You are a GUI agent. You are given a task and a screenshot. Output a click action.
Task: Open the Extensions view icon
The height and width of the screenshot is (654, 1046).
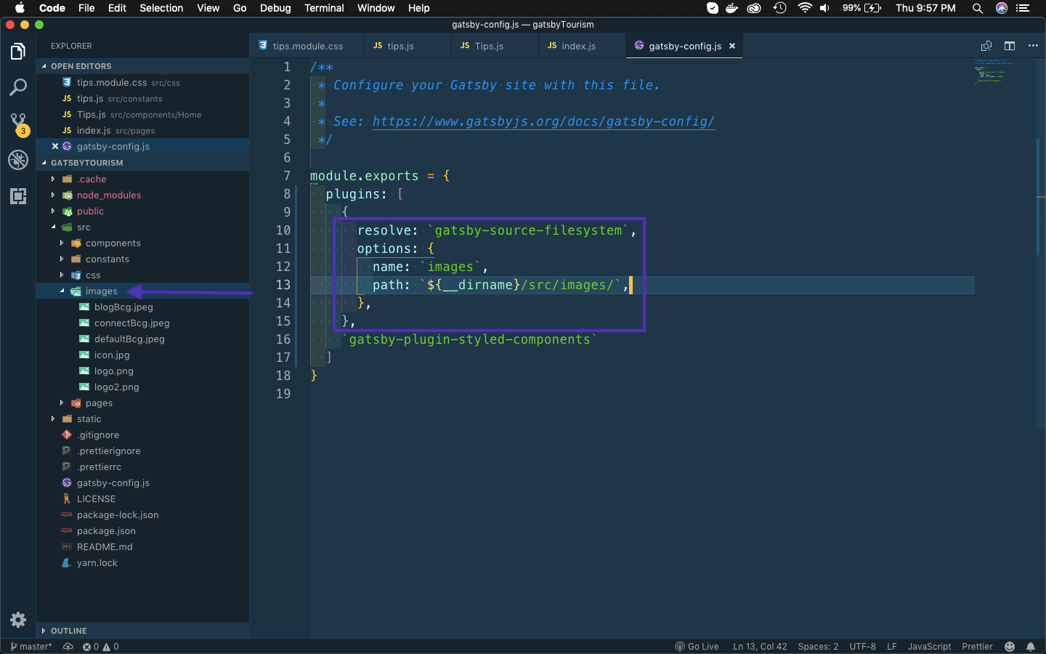click(x=18, y=196)
